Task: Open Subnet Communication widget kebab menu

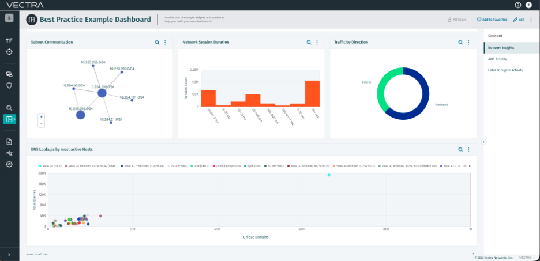Action: tap(165, 42)
